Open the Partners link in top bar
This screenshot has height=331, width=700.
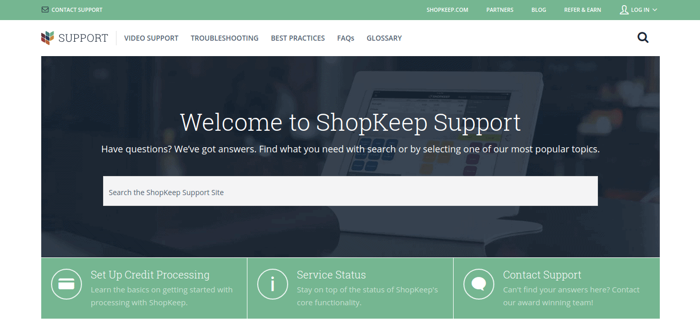pos(500,10)
